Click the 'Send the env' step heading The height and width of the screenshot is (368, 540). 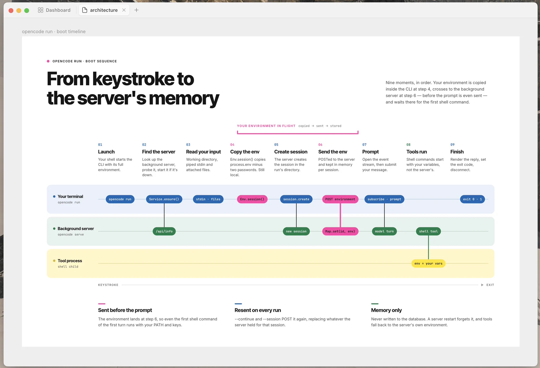coord(332,152)
